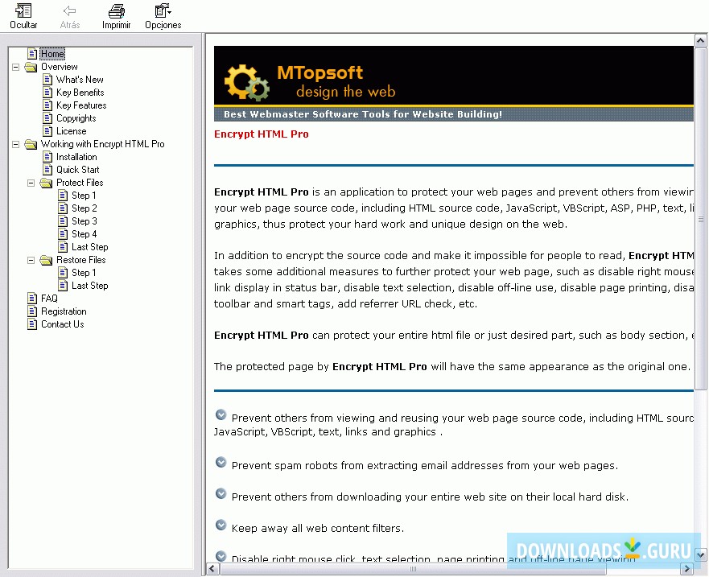The image size is (709, 577).
Task: Click bullet icon beside 'Prevent spam robots'
Action: point(221,462)
